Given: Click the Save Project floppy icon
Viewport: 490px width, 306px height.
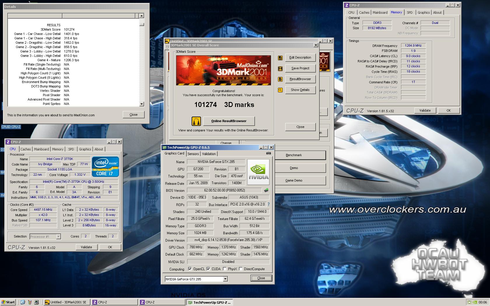Looking at the screenshot, I should click(x=280, y=68).
